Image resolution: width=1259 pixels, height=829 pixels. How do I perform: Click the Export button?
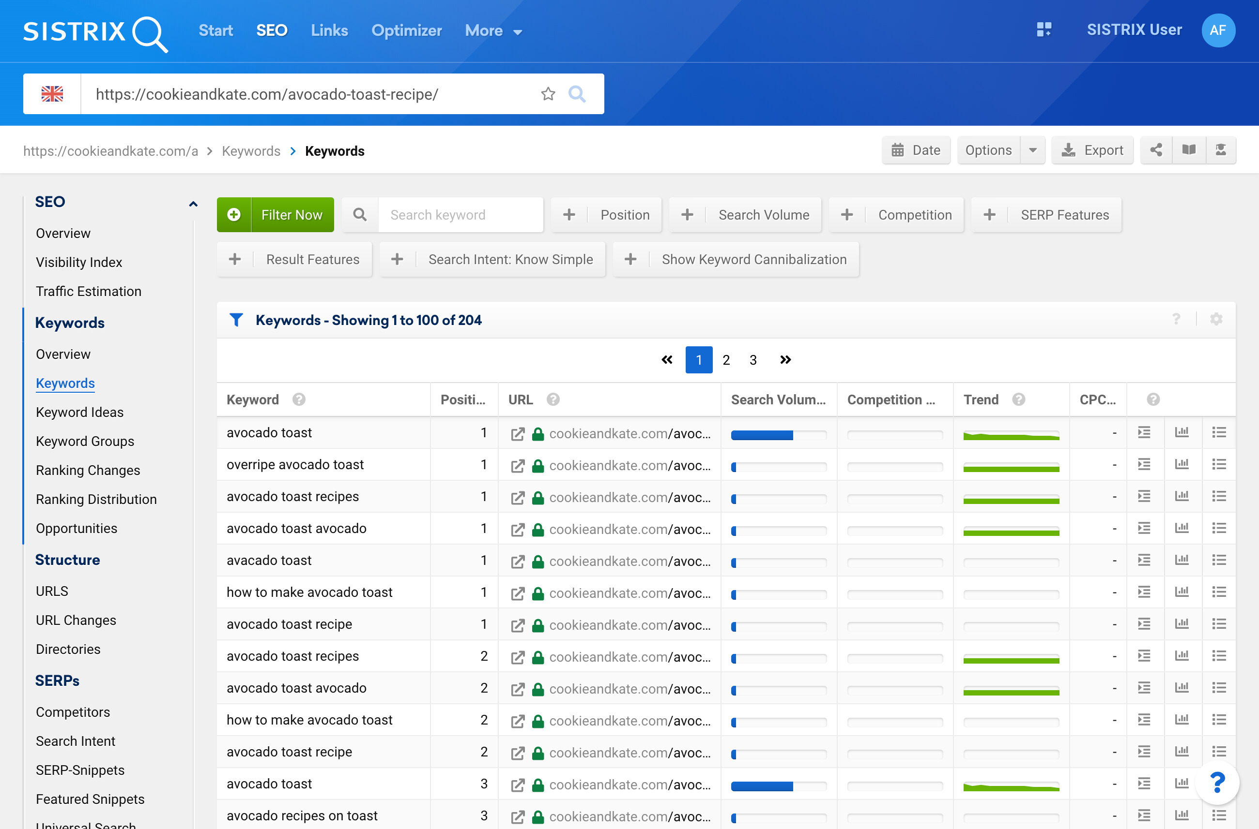point(1092,150)
